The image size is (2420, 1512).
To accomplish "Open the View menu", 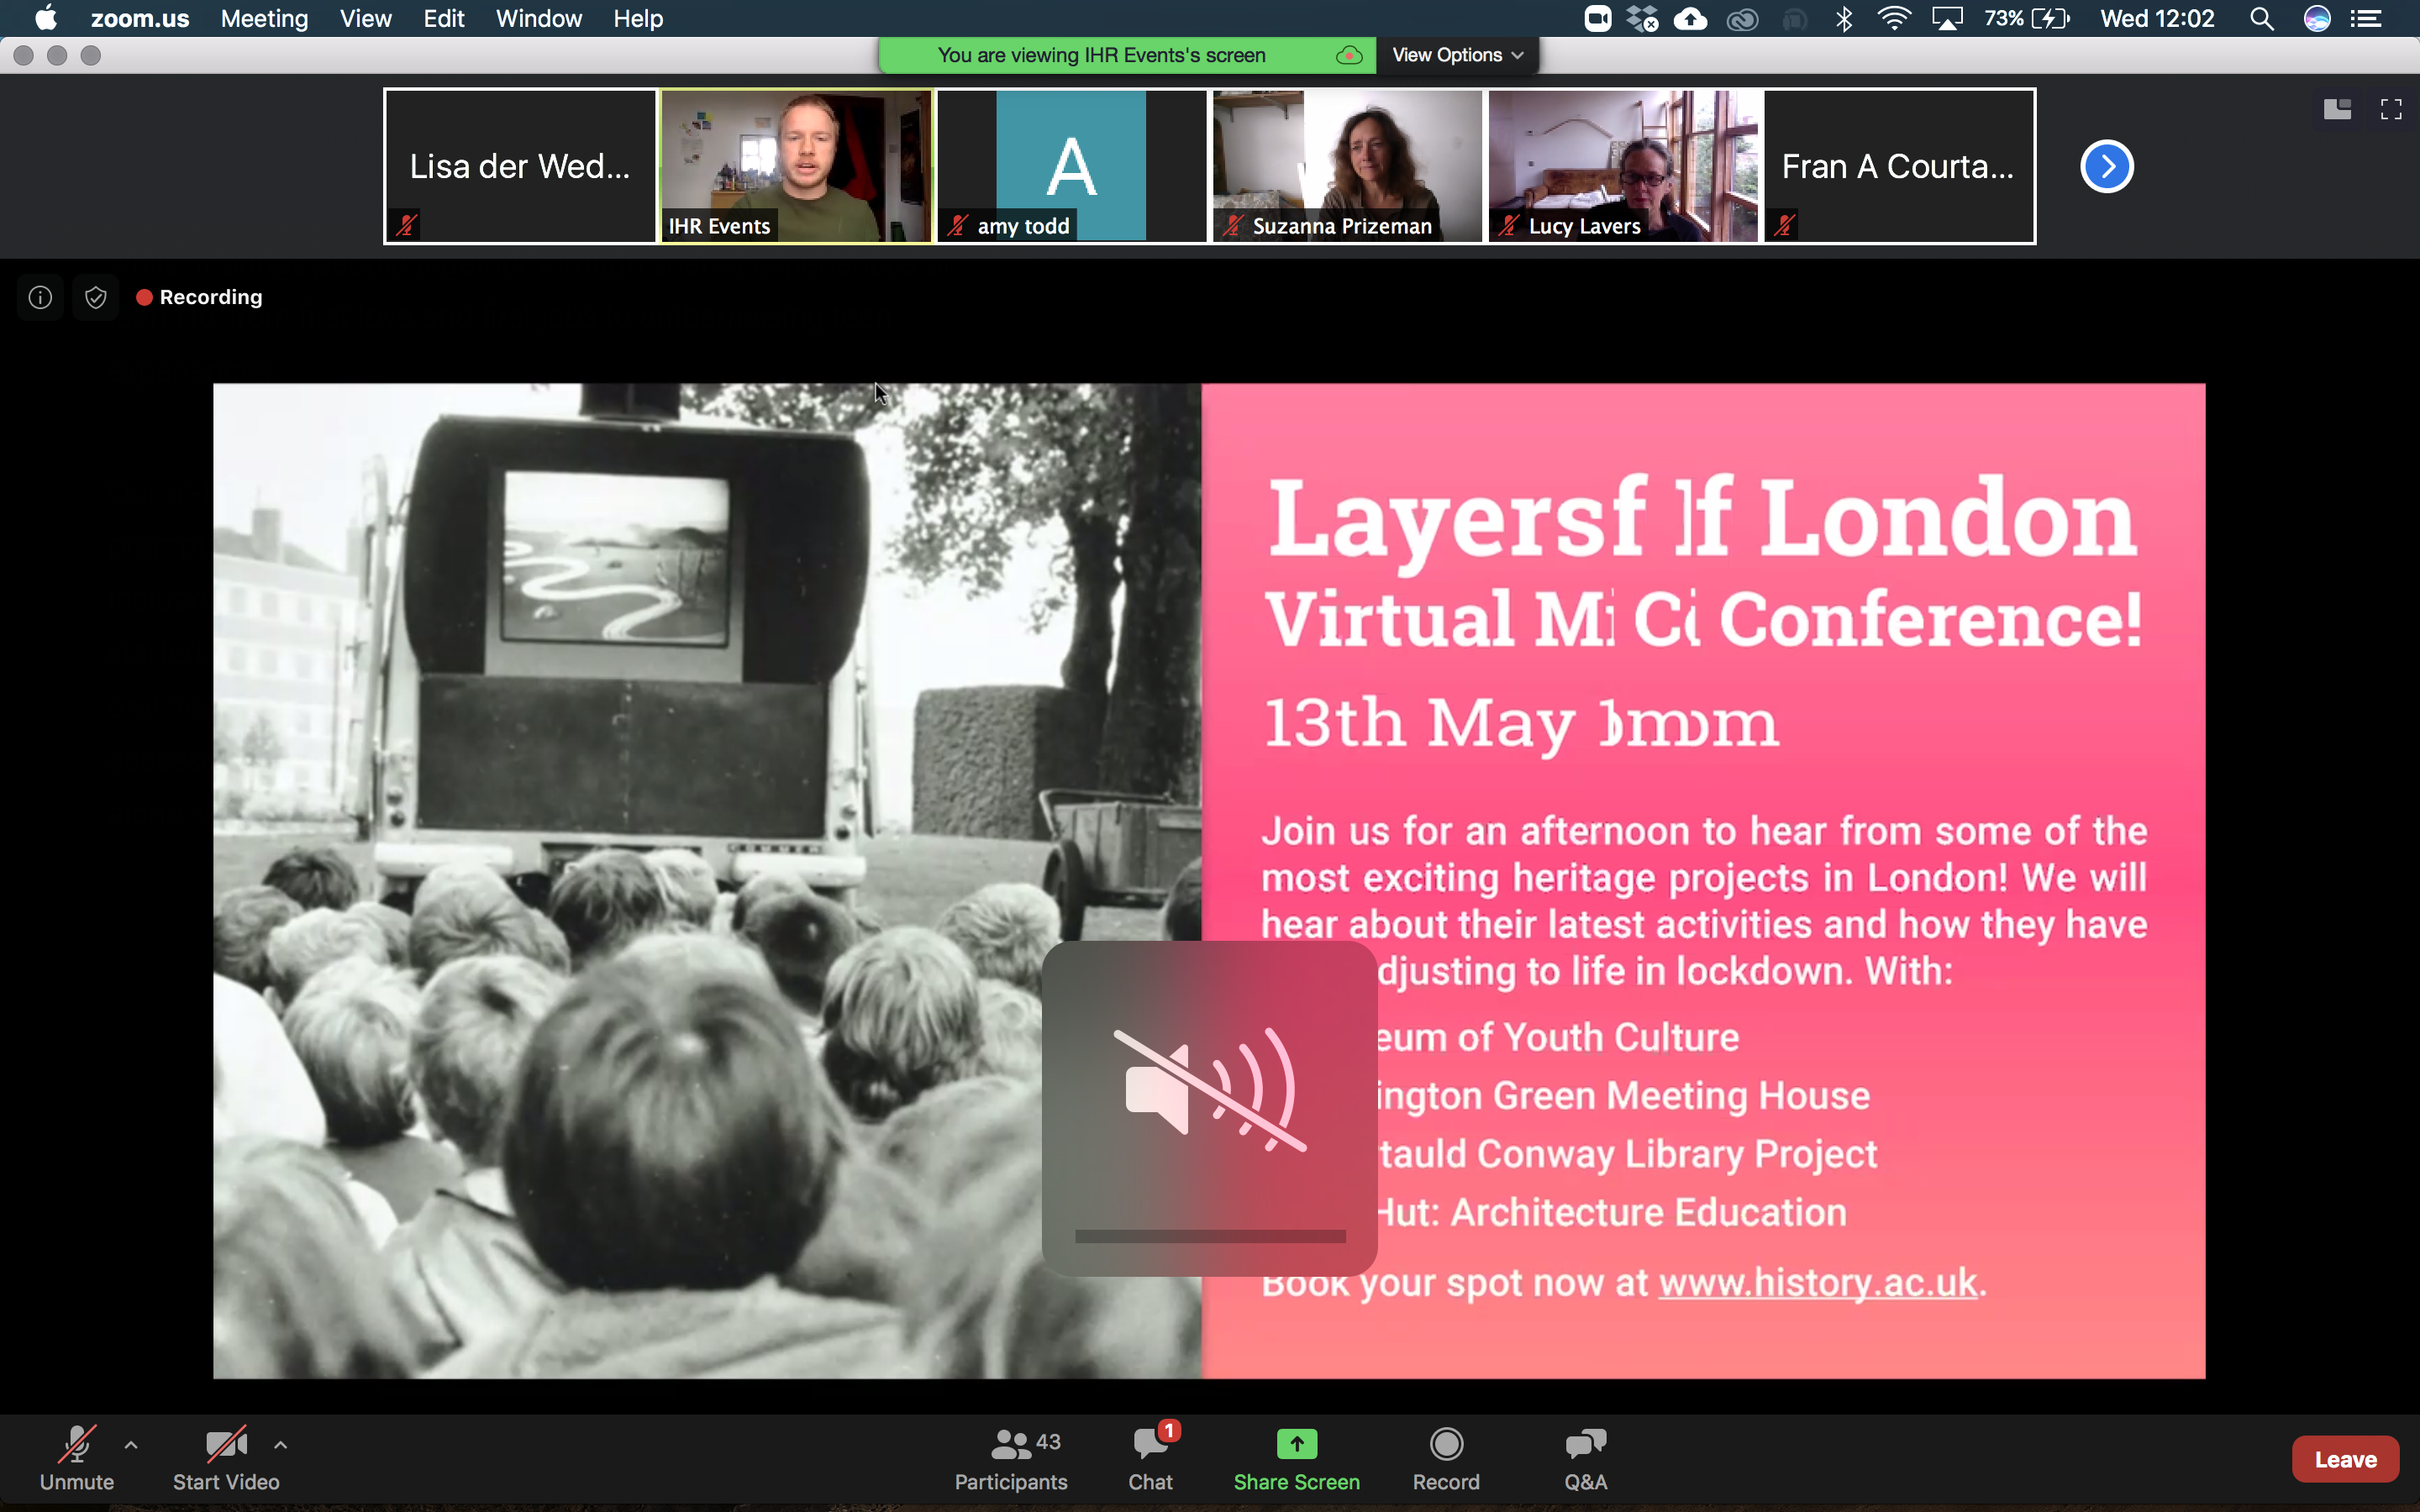I will [365, 18].
